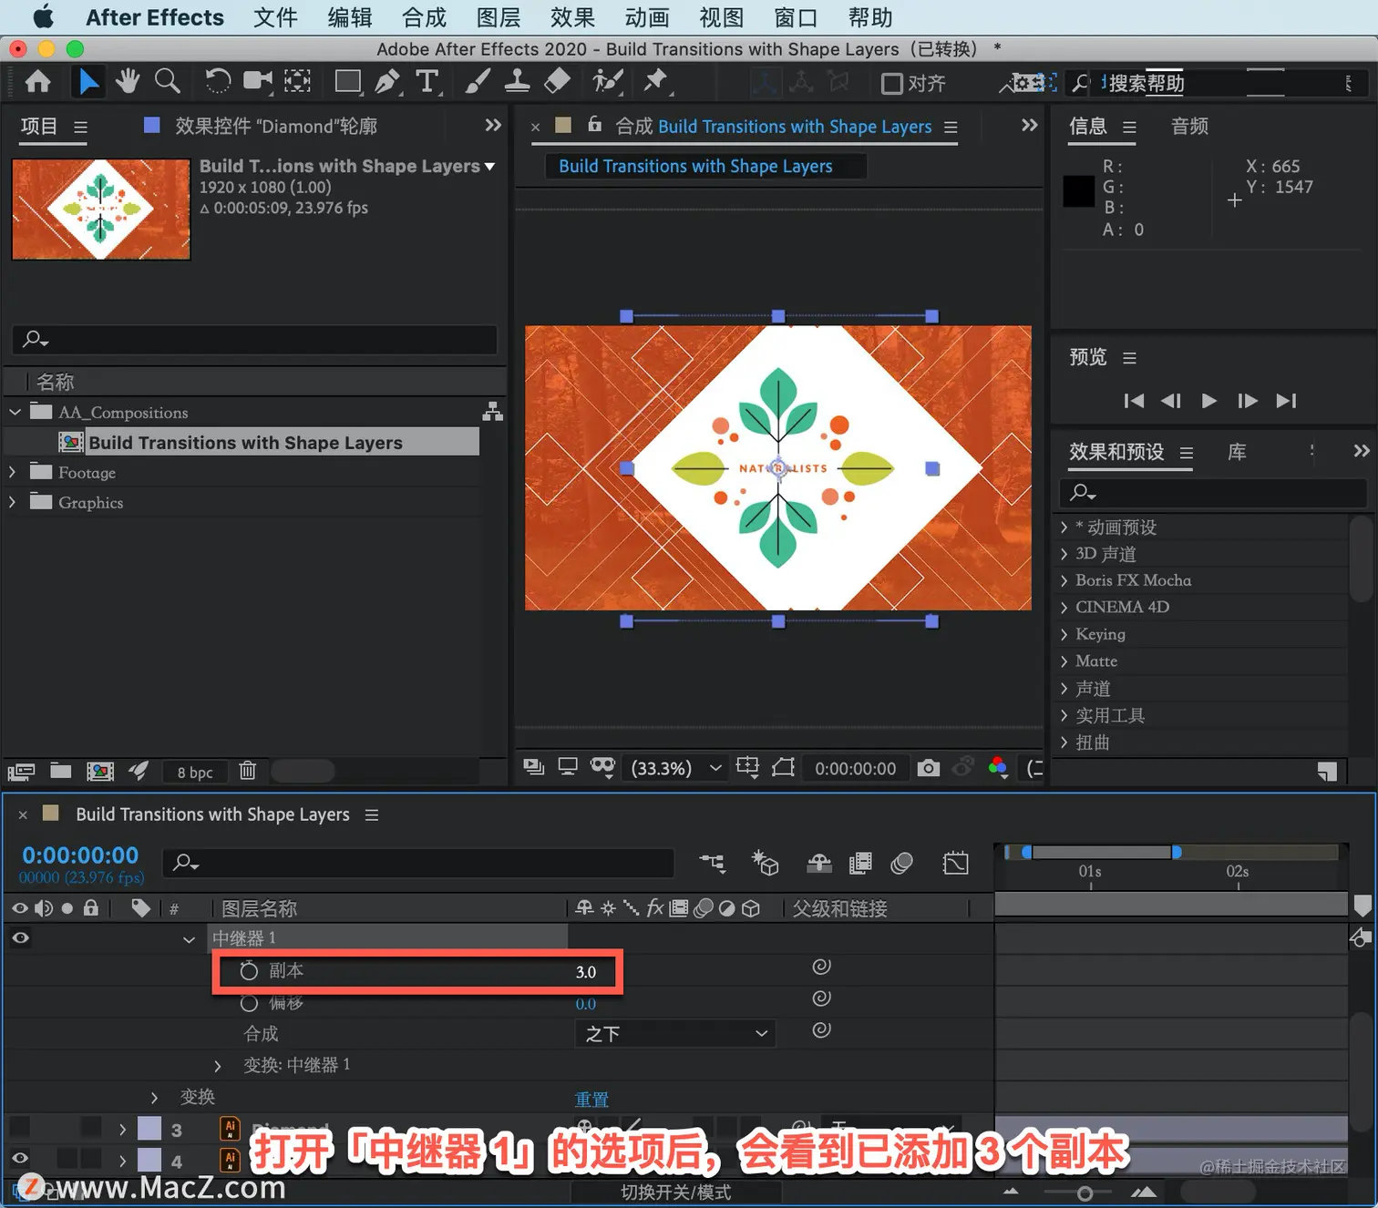Switch to the 库 tab
The width and height of the screenshot is (1378, 1208).
tap(1237, 452)
